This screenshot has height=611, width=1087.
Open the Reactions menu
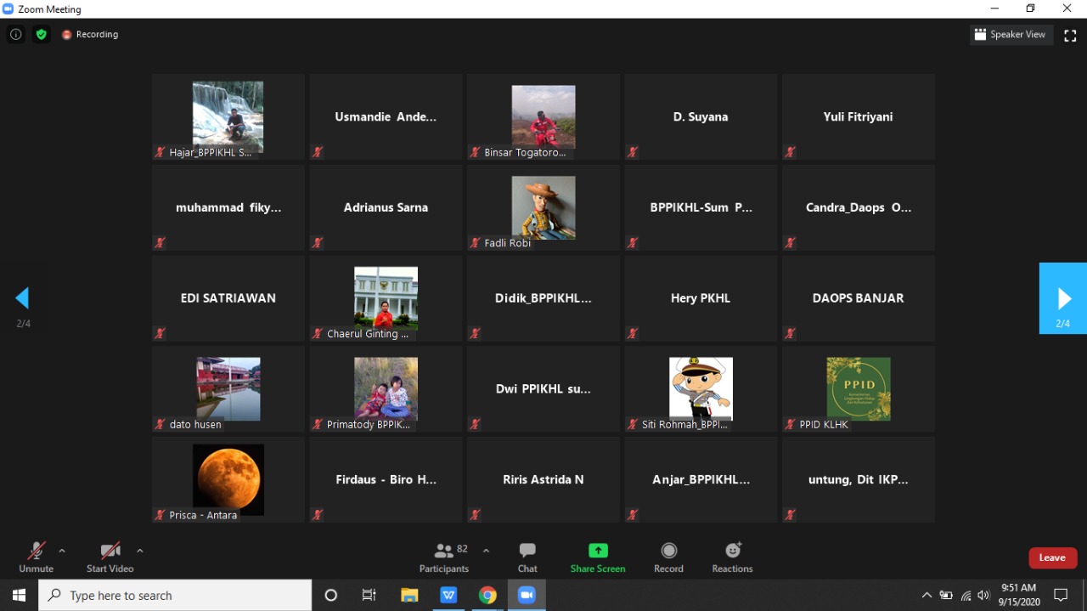pyautogui.click(x=732, y=557)
